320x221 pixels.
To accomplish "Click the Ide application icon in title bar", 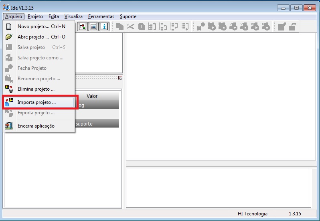I will coord(6,8).
